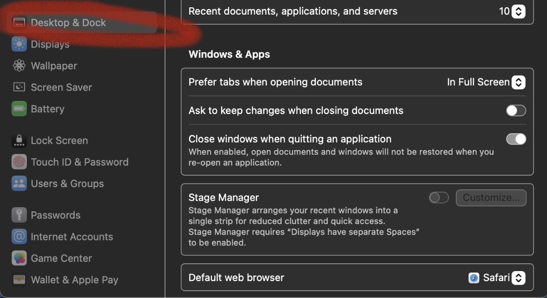Turn on the Stage Manager switch
547x298 pixels.
tap(439, 198)
